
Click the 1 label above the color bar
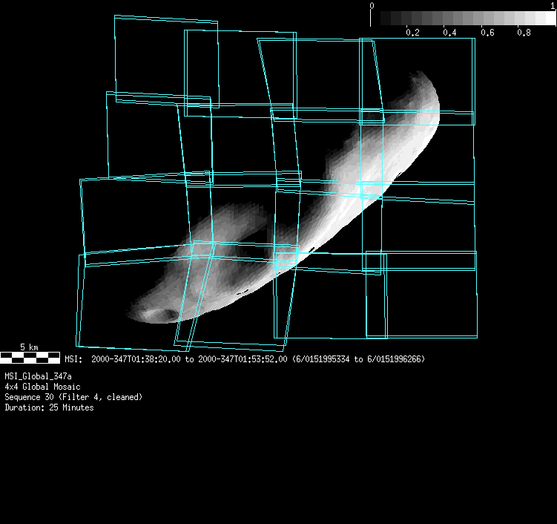tap(553, 6)
